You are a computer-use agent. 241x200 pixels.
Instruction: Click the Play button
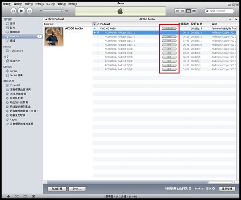pos(21,11)
